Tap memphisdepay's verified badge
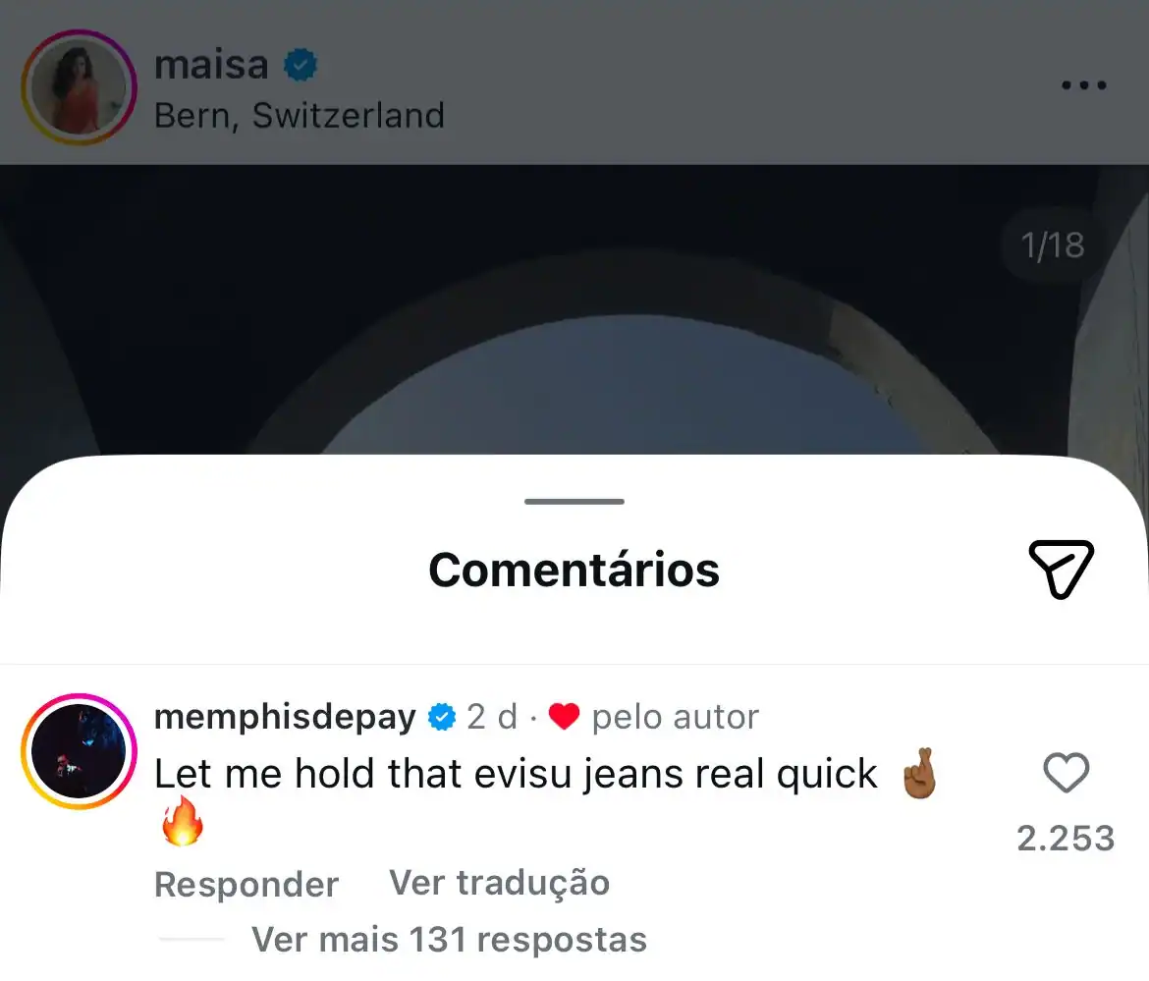 [x=441, y=717]
